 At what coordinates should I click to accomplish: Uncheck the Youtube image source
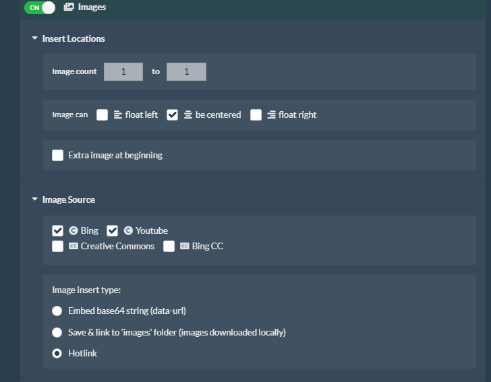(x=112, y=230)
